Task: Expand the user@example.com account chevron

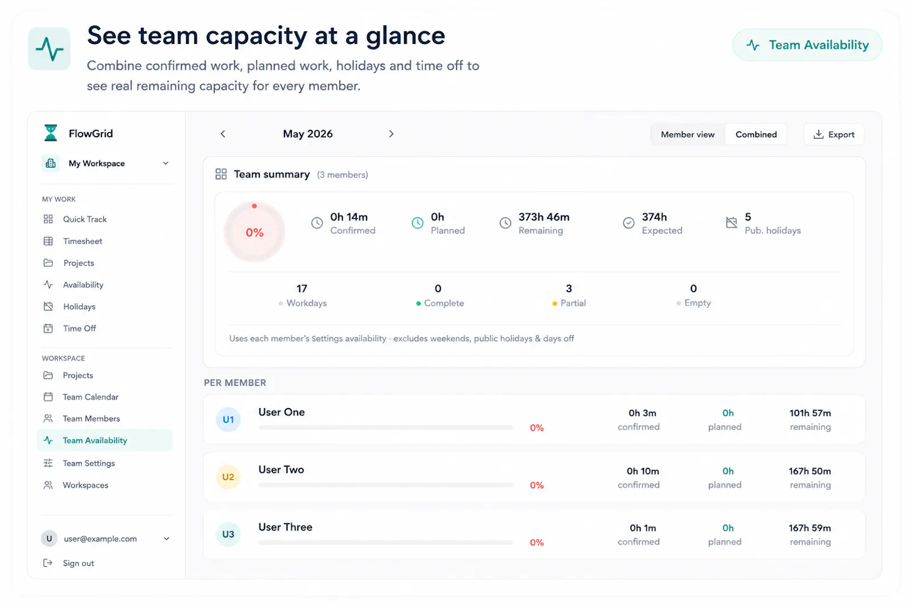Action: (x=166, y=538)
